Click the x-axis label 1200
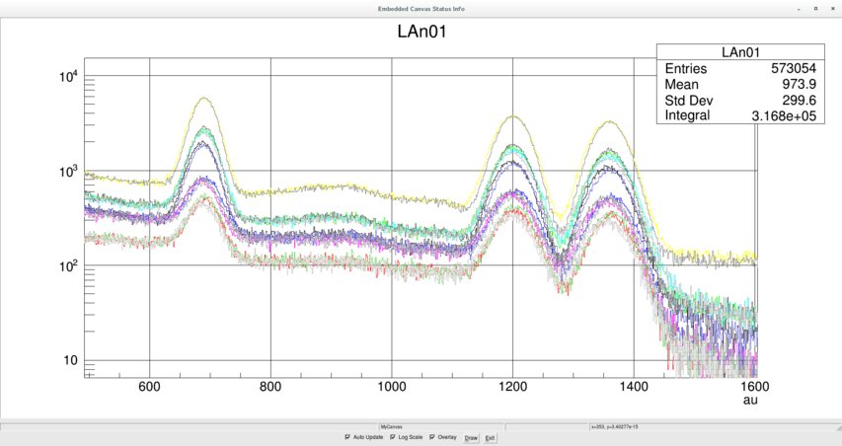 click(513, 387)
